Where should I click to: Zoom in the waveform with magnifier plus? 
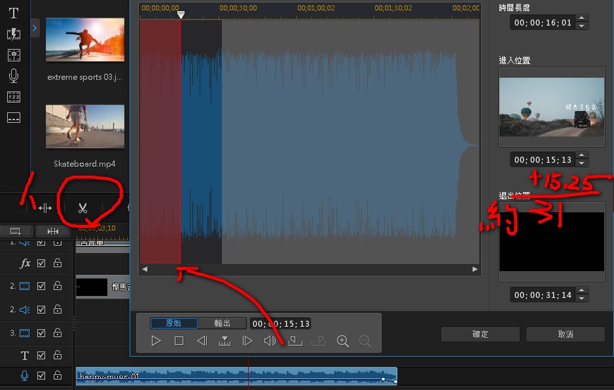[342, 341]
